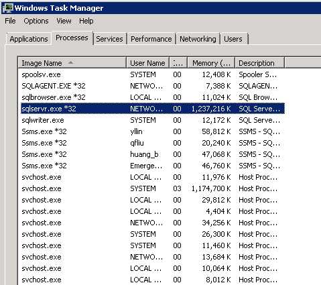Image resolution: width=321 pixels, height=285 pixels.
Task: Select svchost.exe using 26,300 K memory
Action: click(x=153, y=234)
